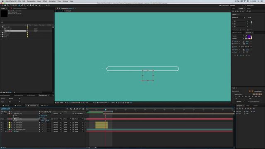Click the Wi-Fi icon in macOS menu bar
The image size is (265, 149).
pos(245,1)
